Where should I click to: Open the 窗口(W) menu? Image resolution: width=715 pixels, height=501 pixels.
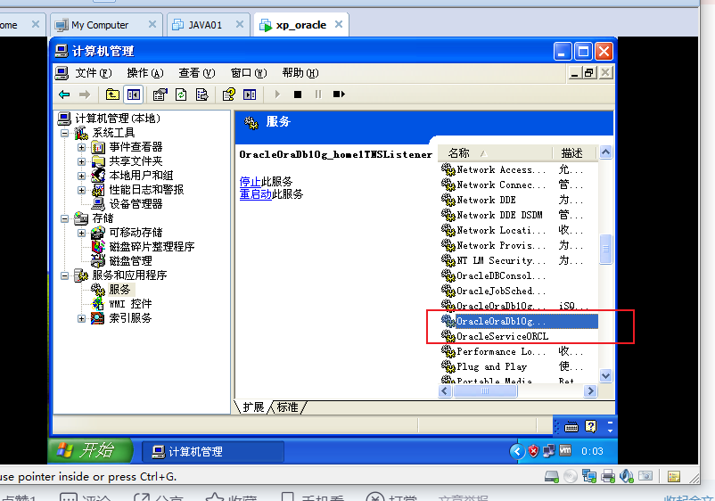click(249, 73)
